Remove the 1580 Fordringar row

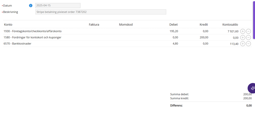[x=248, y=37]
